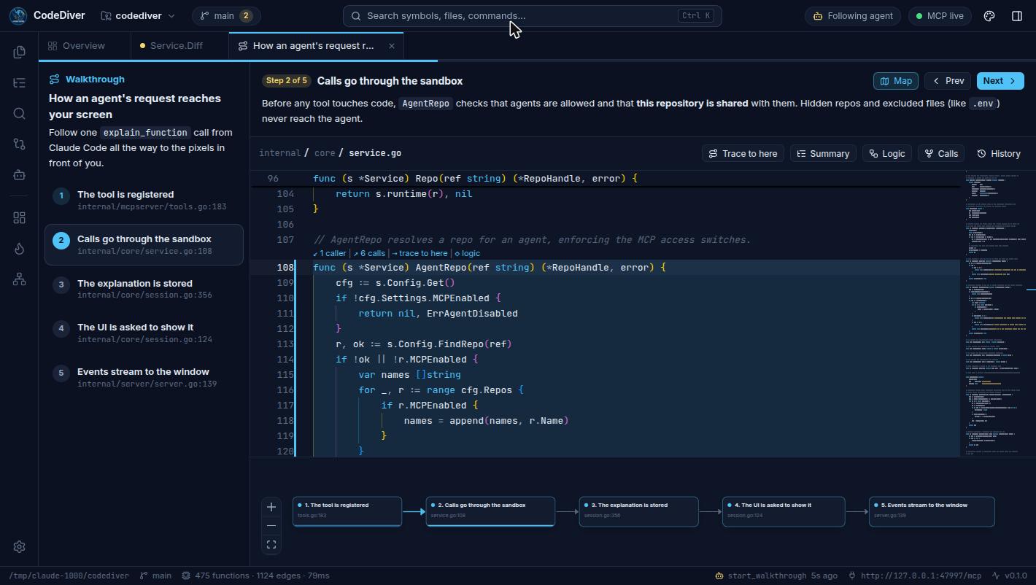
Task: Click the '1 caller' code lens
Action: [330, 253]
